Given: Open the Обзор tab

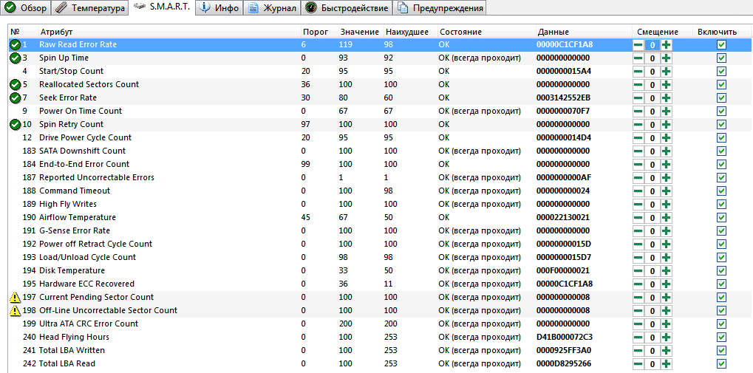Looking at the screenshot, I should pos(25,8).
